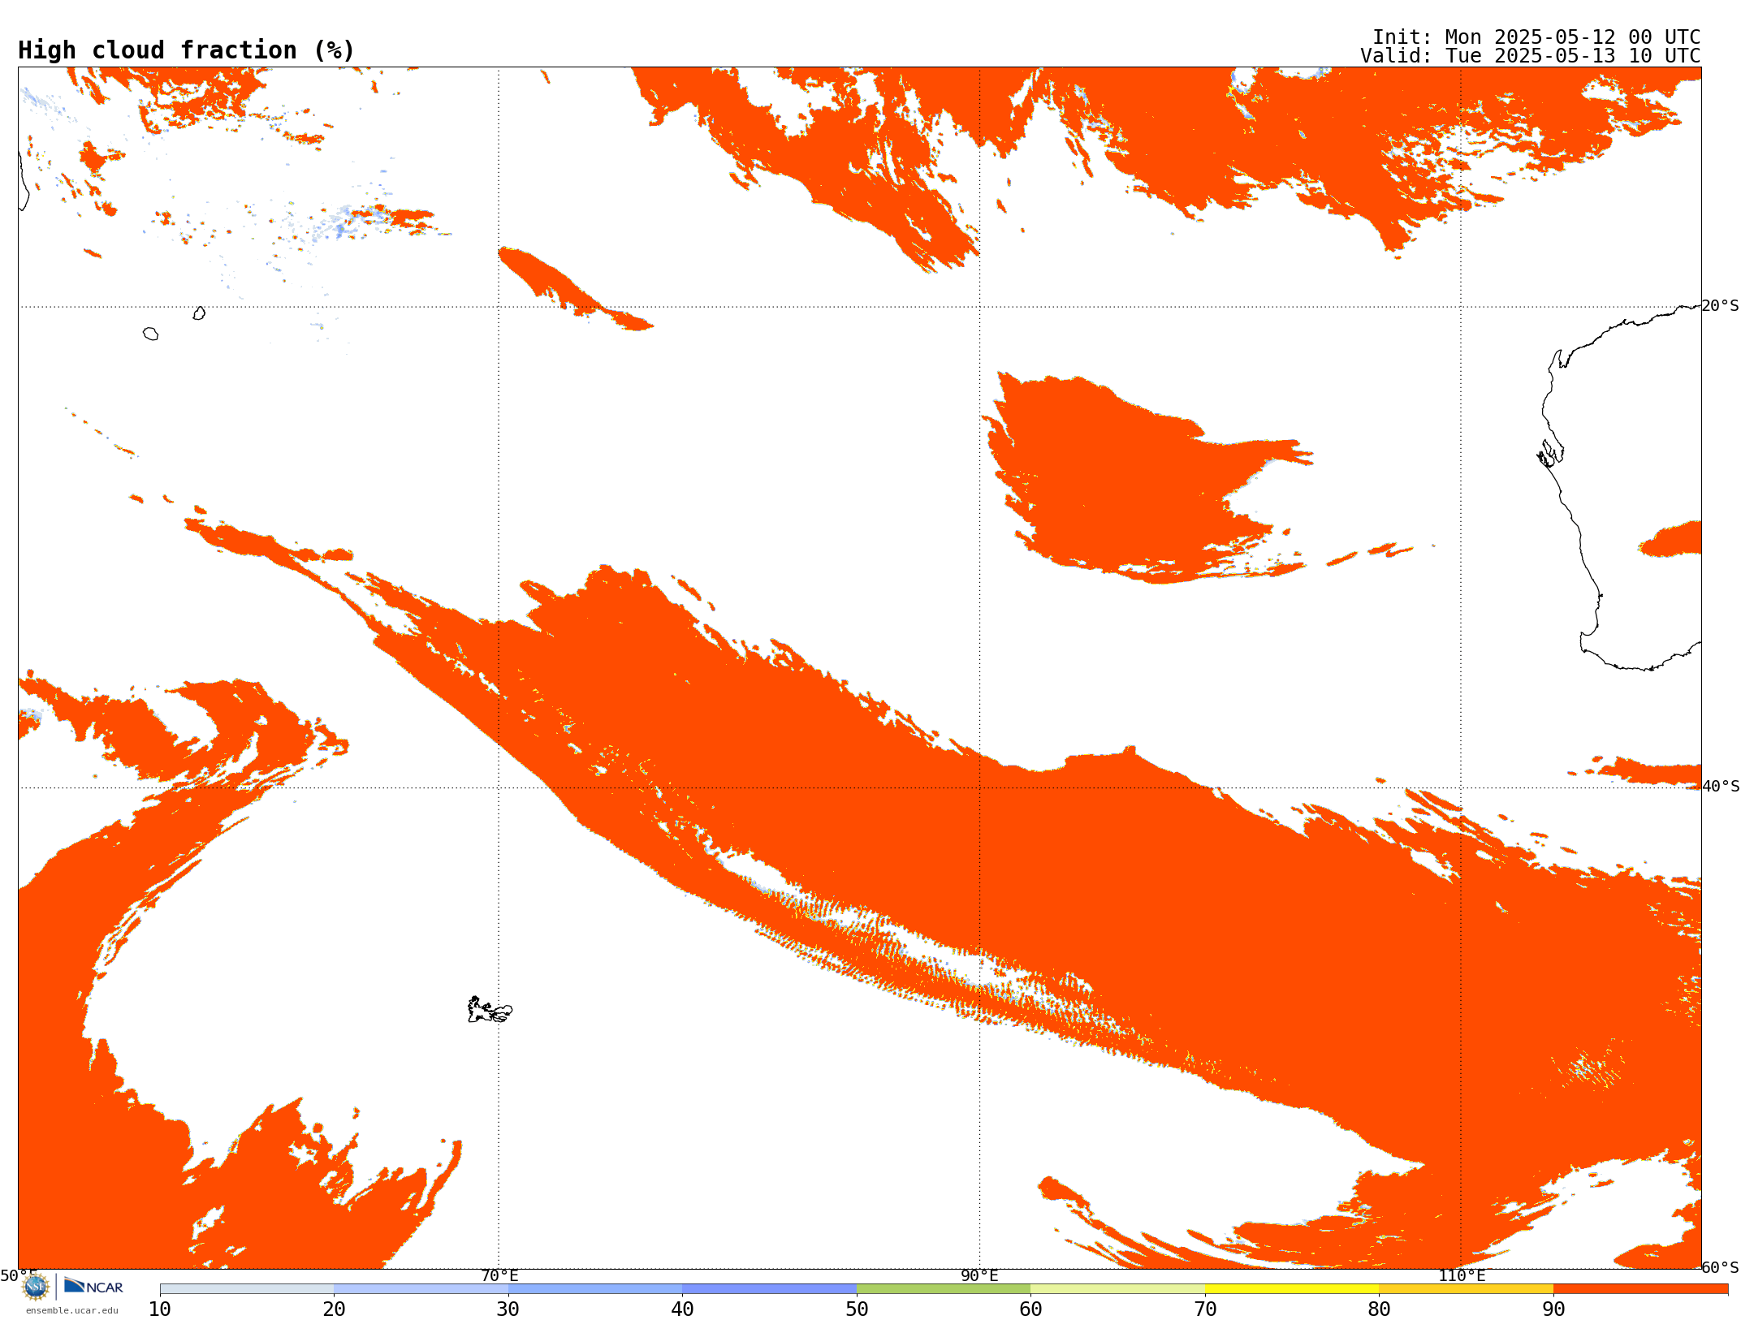Click the 80-90 gold colorbar segment

tap(1466, 1289)
